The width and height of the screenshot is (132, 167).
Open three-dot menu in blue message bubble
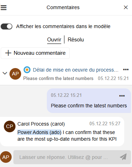[122, 96]
